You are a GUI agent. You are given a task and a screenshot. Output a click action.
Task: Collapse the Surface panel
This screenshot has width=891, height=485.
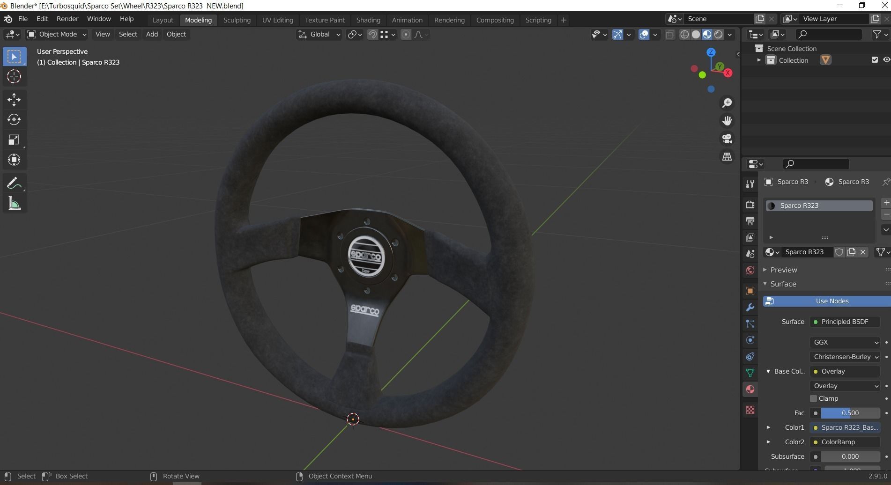(x=765, y=284)
